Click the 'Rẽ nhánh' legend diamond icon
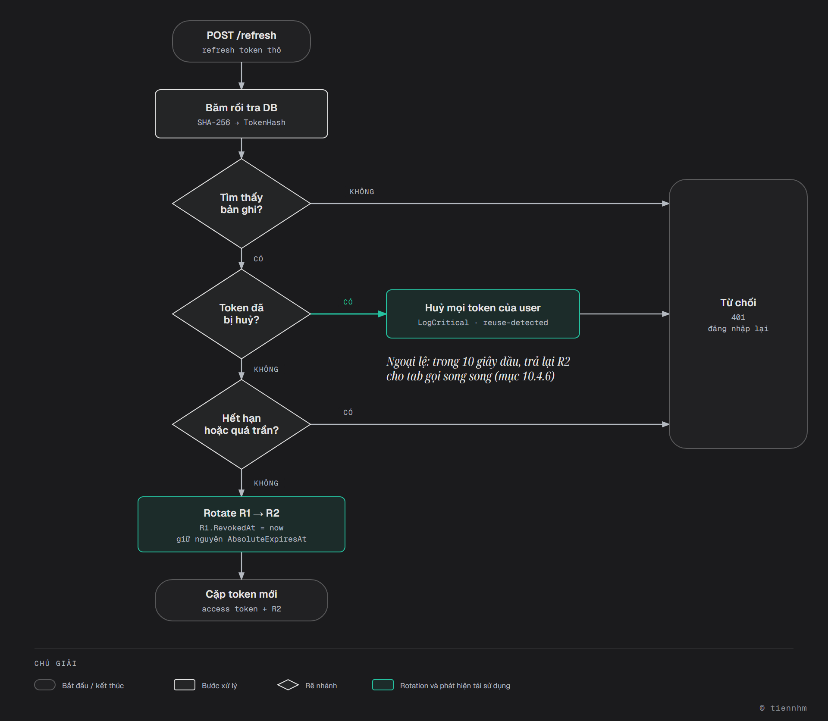The image size is (828, 721). click(x=288, y=685)
